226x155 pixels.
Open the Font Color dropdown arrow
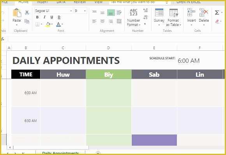coord(62,24)
